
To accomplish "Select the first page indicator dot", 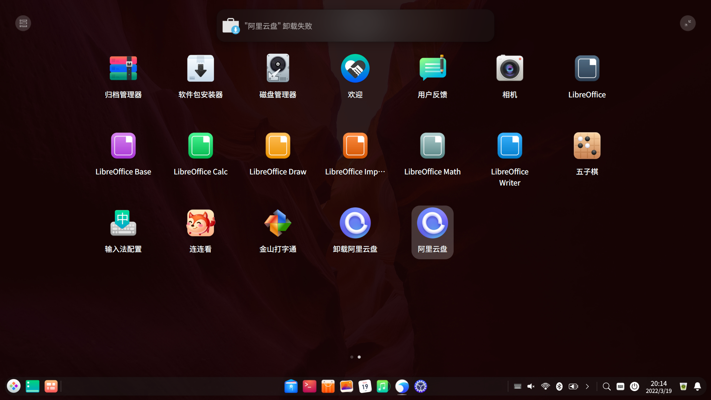I will 351,357.
